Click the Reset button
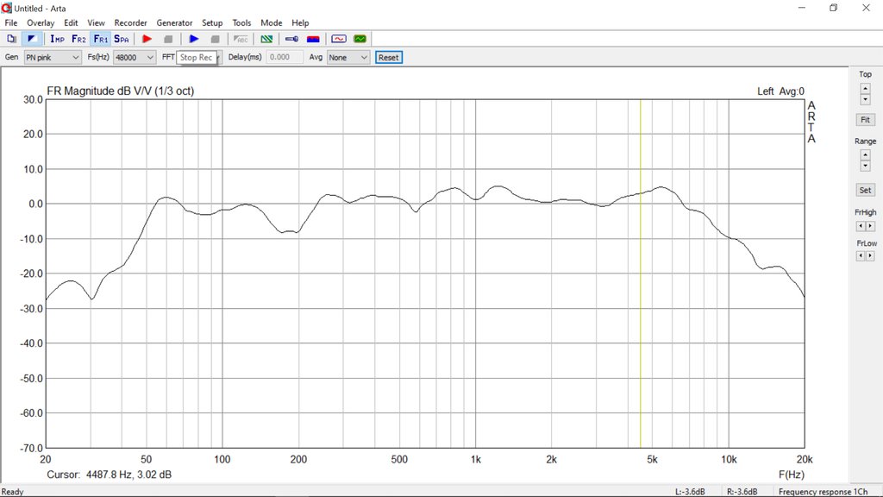883x497 pixels. coord(388,58)
